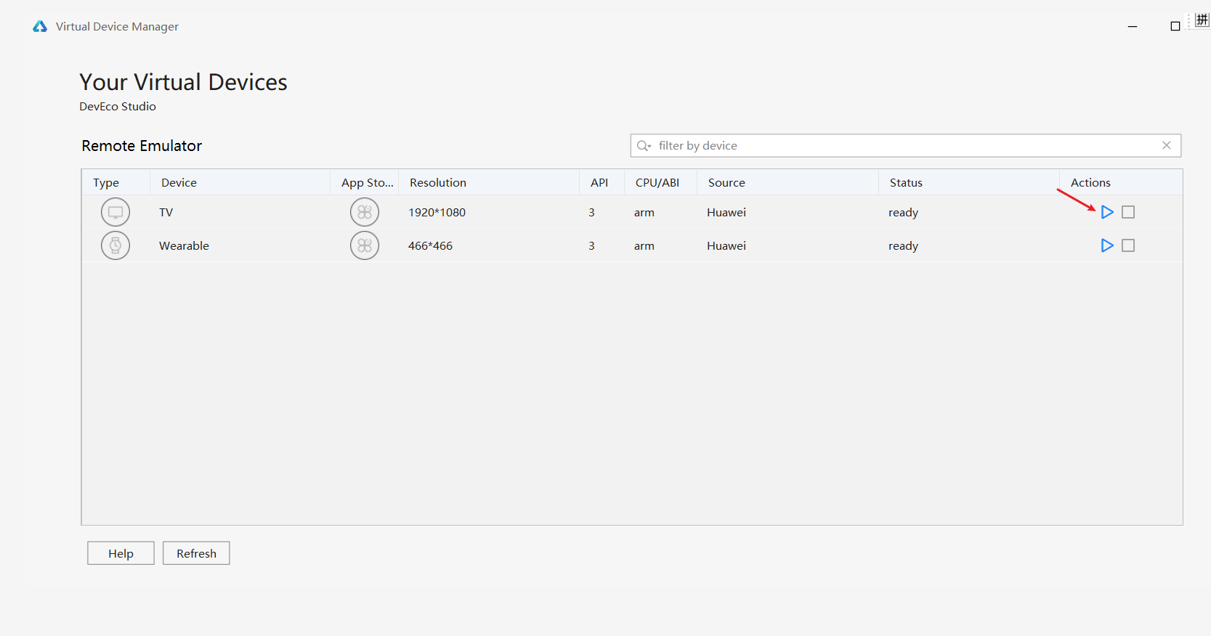1211x636 pixels.
Task: Maximize the Virtual Device Manager window
Action: tap(1175, 26)
